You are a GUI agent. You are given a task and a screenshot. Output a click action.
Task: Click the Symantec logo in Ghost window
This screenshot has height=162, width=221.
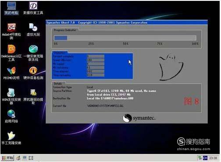pos(139,118)
